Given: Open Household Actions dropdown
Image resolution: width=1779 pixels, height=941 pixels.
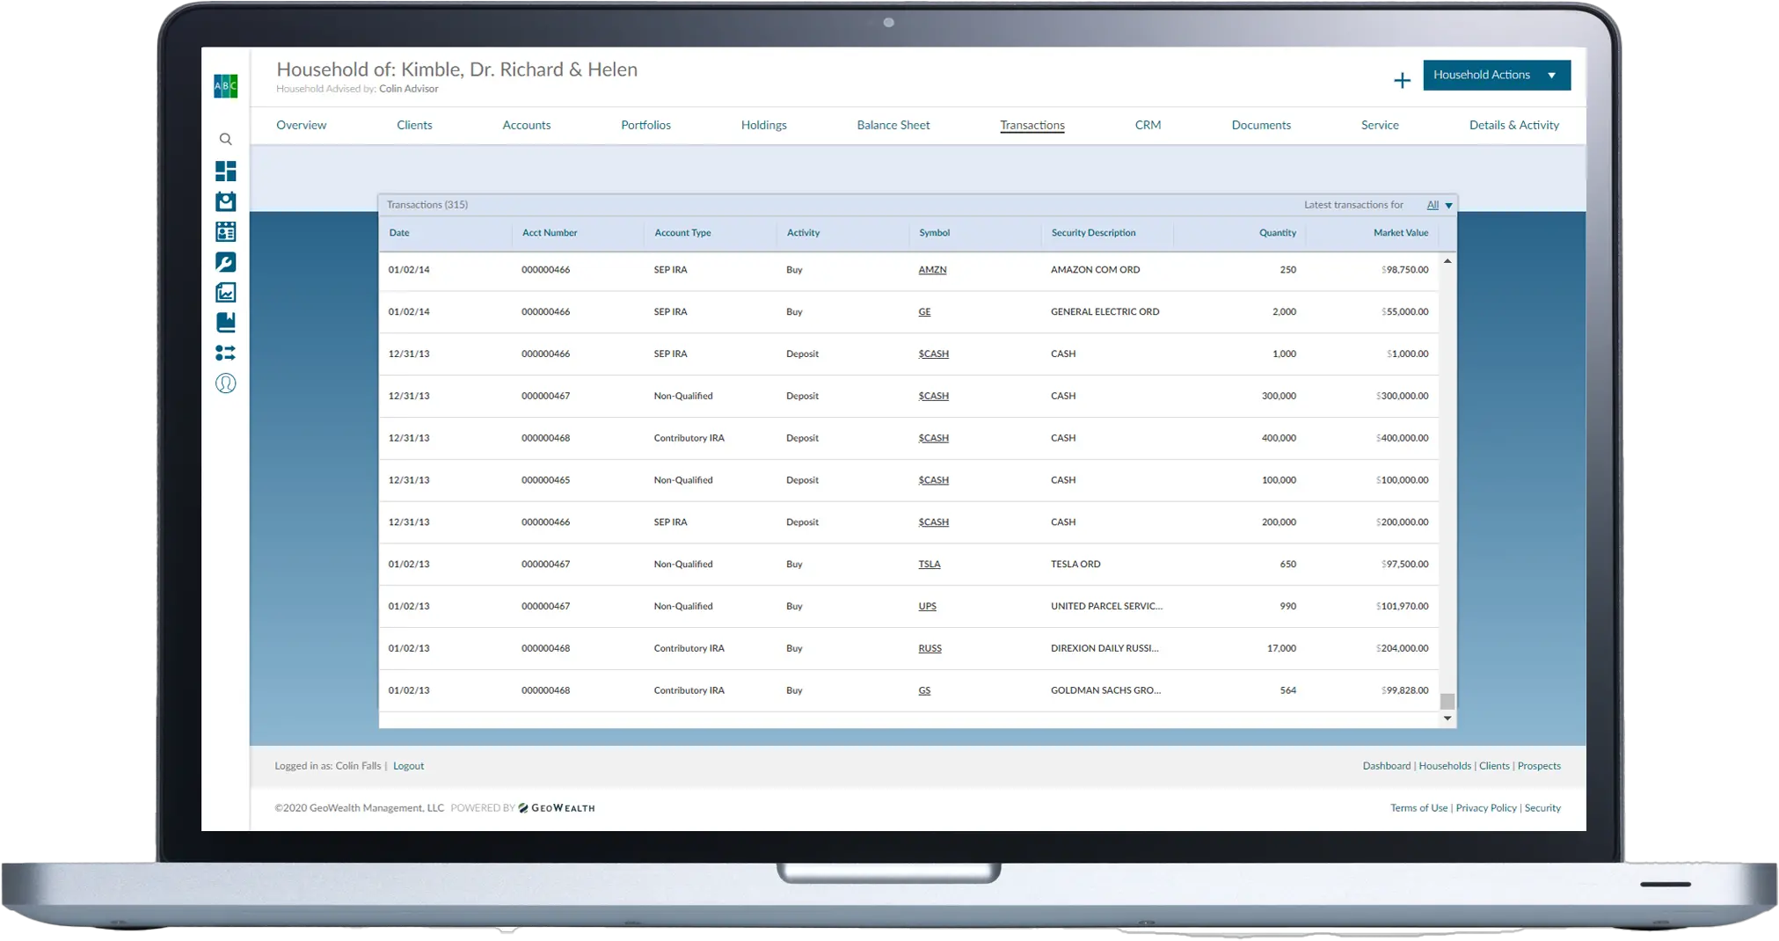Looking at the screenshot, I should [1497, 75].
